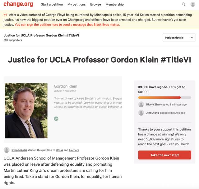Image resolution: width=199 pixels, height=189 pixels.
Task: Click the live broadcast icon in banner
Action: tap(5, 15)
